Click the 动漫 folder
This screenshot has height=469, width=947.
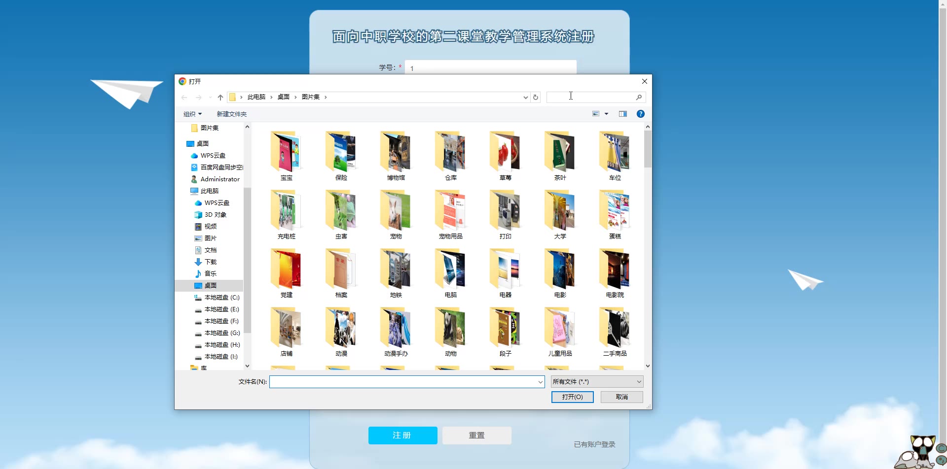pyautogui.click(x=341, y=332)
